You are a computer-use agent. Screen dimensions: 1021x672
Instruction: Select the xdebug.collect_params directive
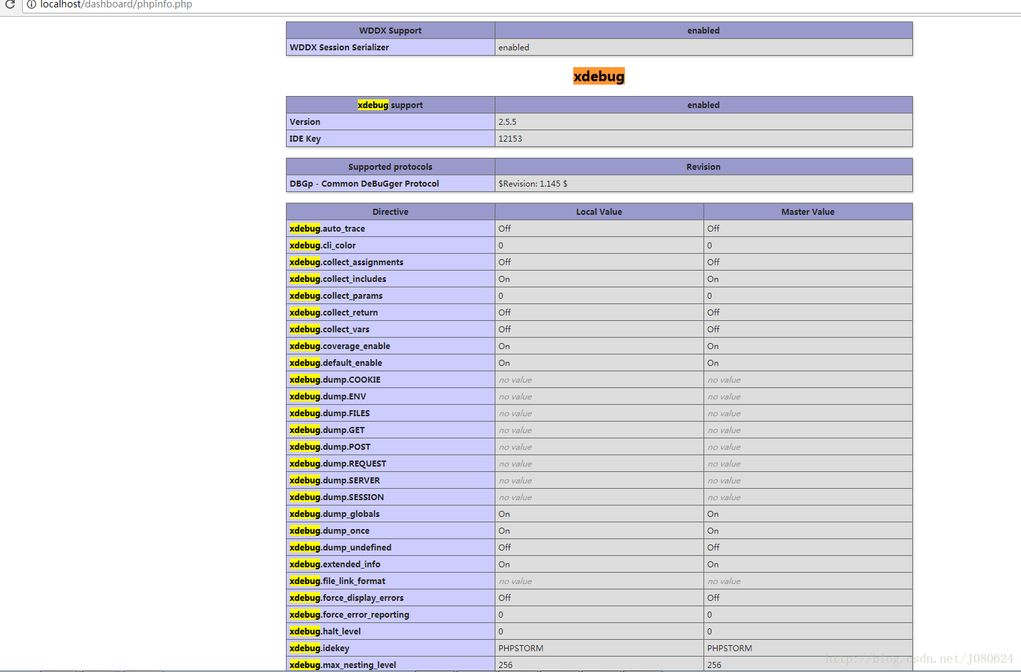[391, 295]
